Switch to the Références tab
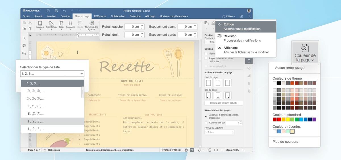 (x=100, y=16)
